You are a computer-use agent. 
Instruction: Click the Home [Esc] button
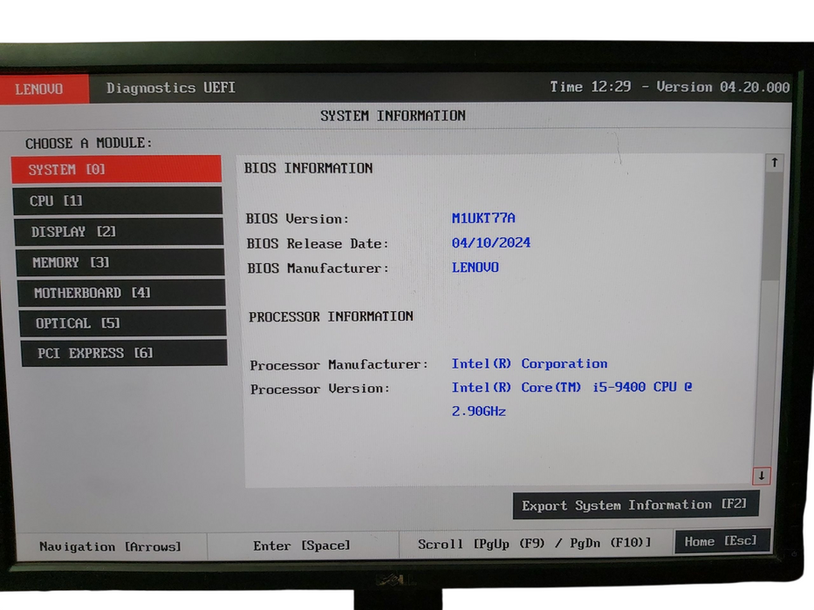click(722, 541)
